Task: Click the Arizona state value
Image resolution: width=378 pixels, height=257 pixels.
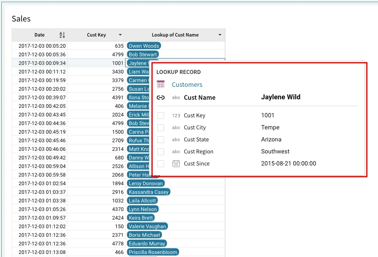Action: pos(271,140)
